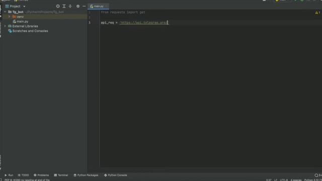322x181 pixels.
Task: Click the Event Log icon in status bar
Action: pos(316,175)
